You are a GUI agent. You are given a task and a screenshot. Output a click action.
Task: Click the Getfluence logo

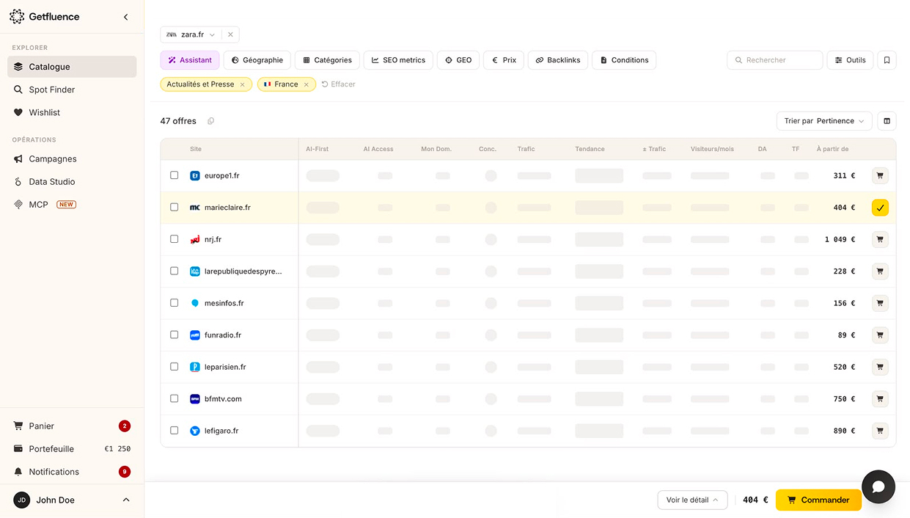(x=44, y=17)
